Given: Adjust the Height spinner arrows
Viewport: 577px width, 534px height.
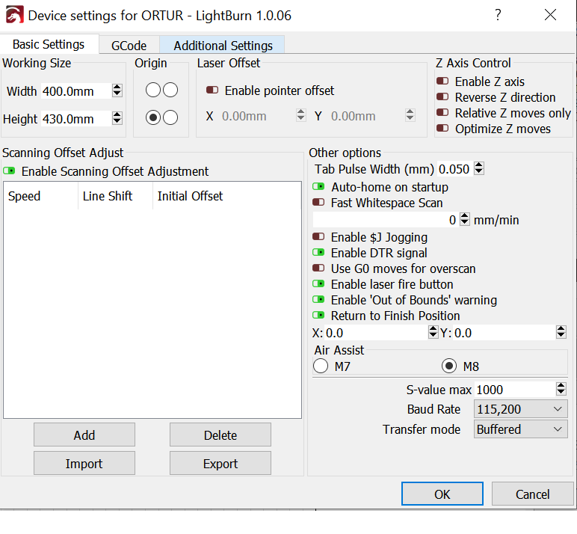Looking at the screenshot, I should (x=117, y=118).
